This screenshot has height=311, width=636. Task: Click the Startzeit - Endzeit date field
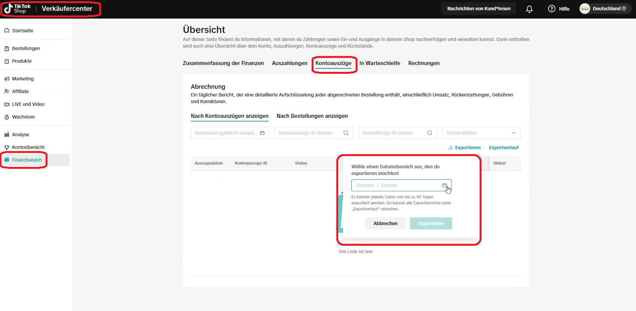[x=396, y=185]
